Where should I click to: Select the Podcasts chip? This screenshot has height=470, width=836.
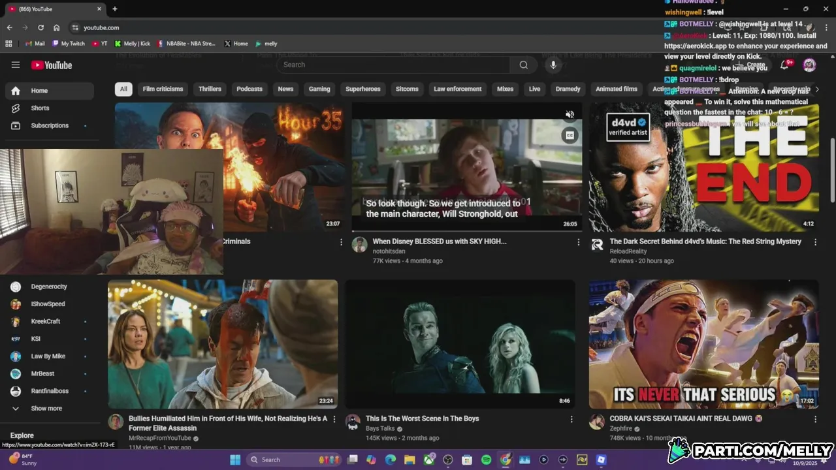pos(249,89)
